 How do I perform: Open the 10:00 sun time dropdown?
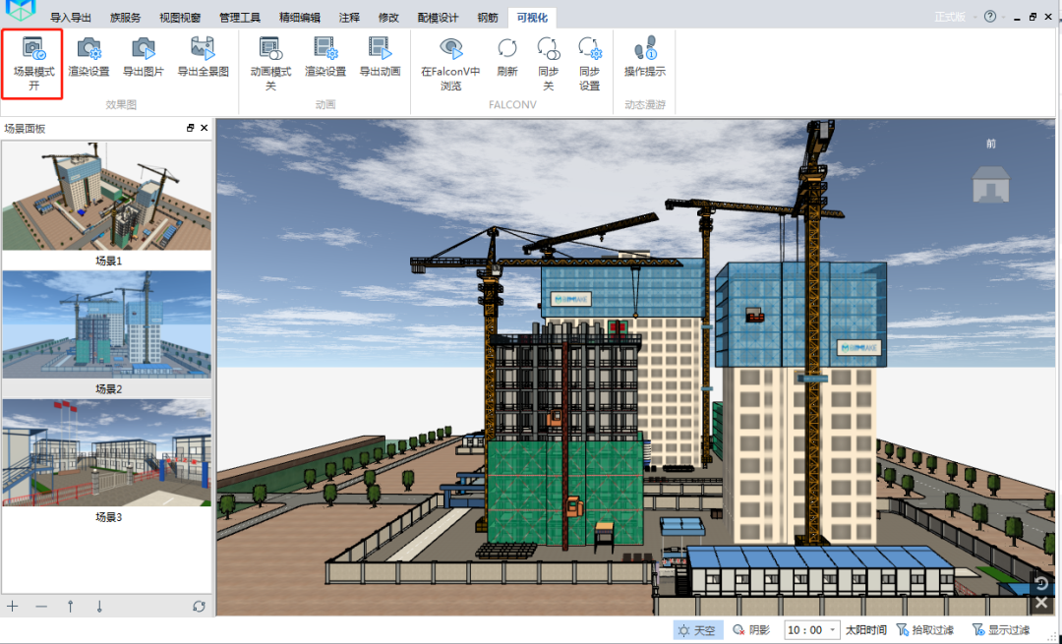(810, 629)
